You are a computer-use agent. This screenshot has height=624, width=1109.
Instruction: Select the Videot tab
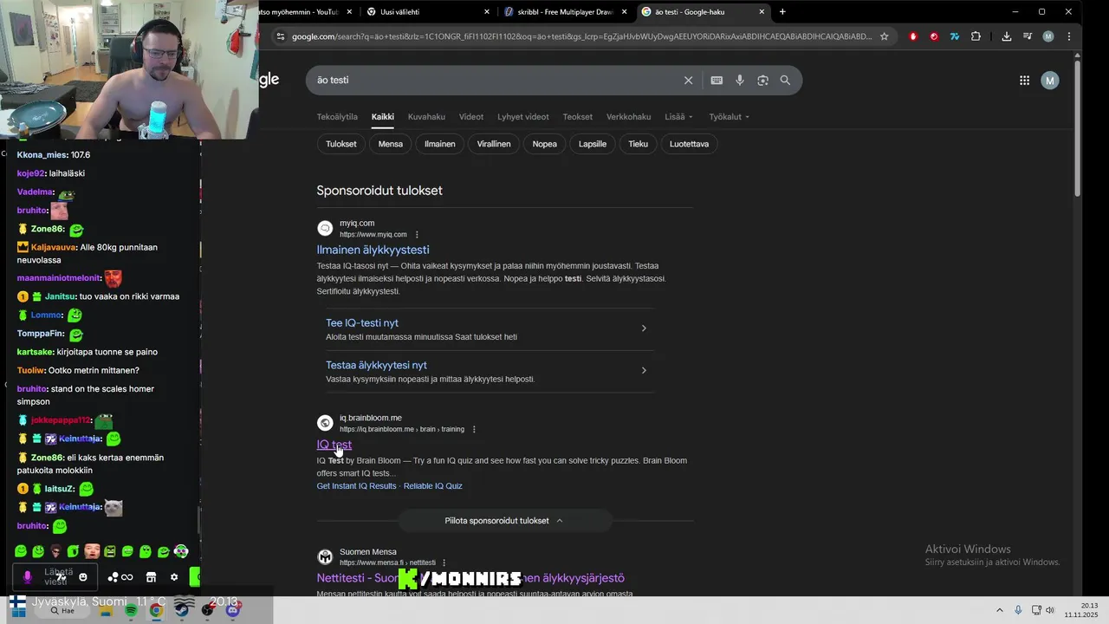(471, 117)
